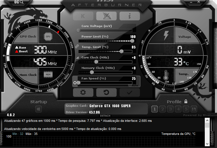Click the DETACH monitor button

pyautogui.click(x=105, y=116)
